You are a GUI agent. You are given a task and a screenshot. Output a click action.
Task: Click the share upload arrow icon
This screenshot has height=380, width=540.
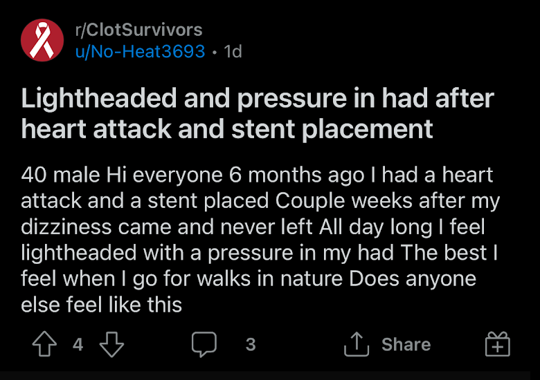point(357,344)
